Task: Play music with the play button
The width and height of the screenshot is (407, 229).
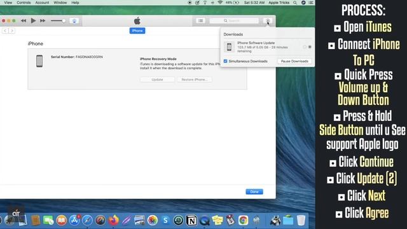Action: coord(33,20)
